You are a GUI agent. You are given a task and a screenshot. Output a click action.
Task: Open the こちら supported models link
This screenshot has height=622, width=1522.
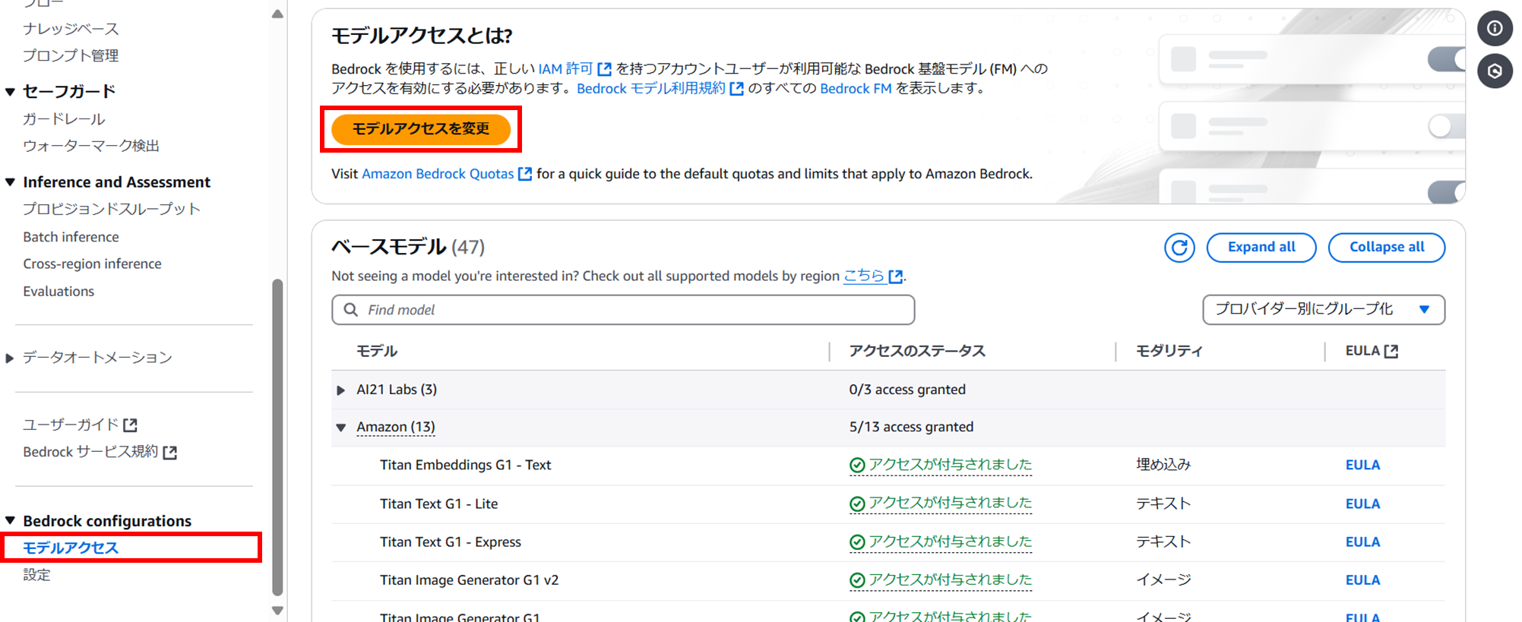pos(864,276)
